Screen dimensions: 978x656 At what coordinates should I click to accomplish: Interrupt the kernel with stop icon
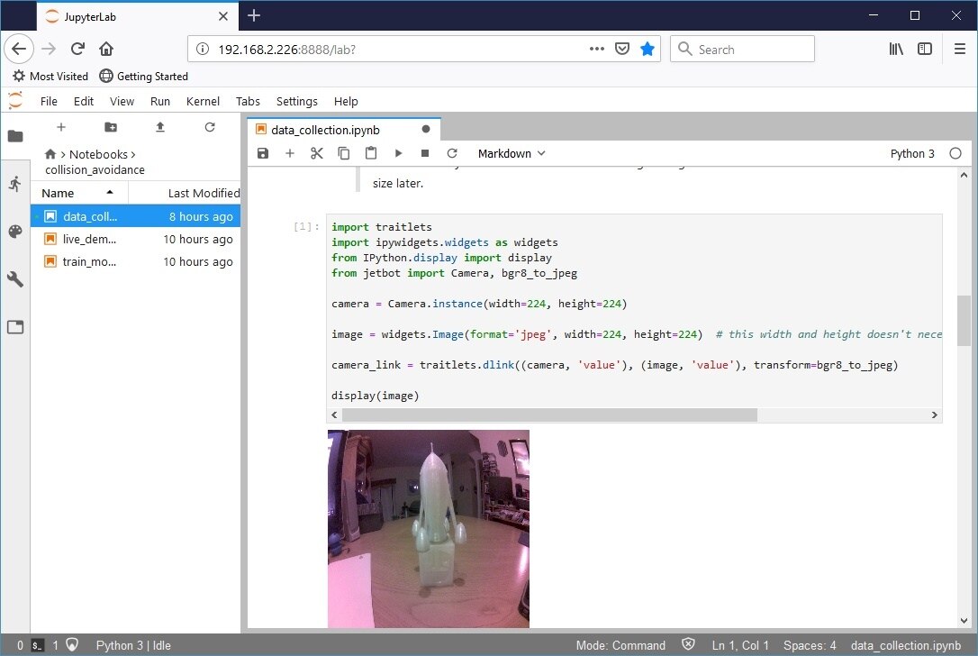pos(425,153)
